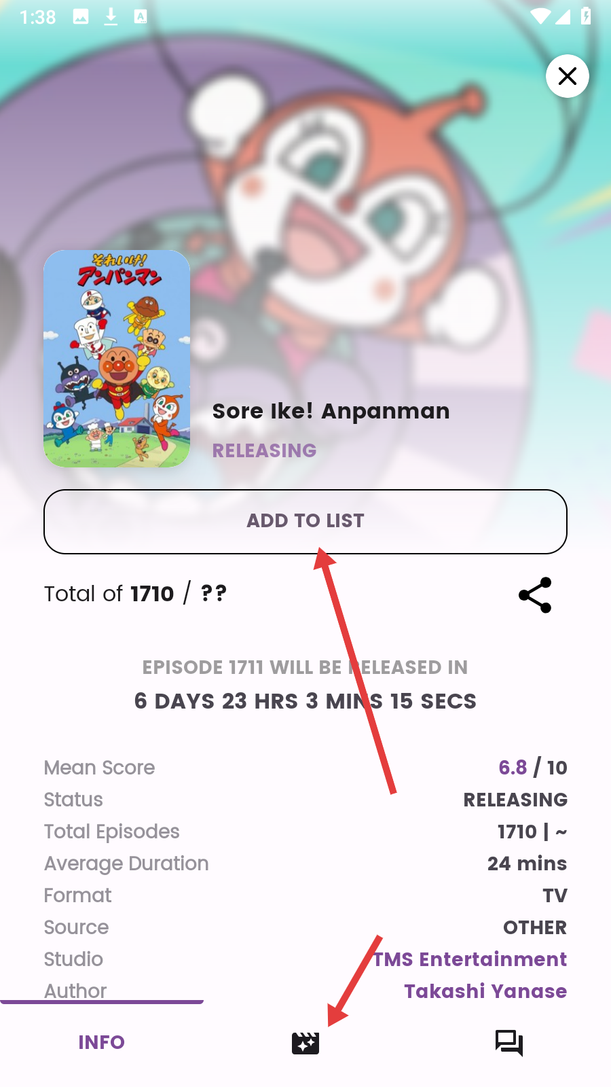
Task: Open the comments tab chat icon
Action: click(509, 1043)
